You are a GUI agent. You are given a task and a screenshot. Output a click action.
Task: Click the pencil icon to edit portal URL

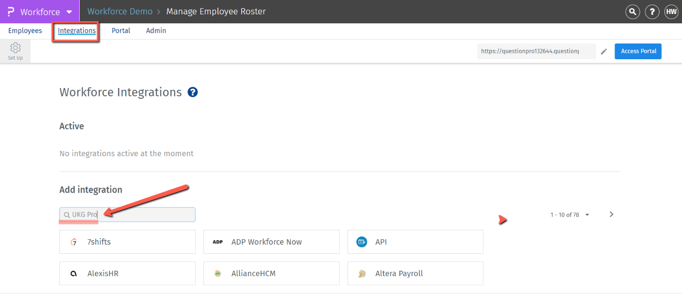click(604, 52)
